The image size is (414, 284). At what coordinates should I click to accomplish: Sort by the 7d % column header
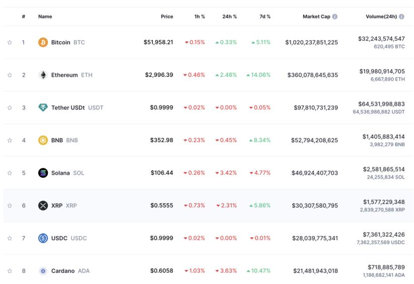coord(265,17)
